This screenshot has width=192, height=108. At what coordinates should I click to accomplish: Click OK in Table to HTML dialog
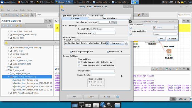[75, 97]
